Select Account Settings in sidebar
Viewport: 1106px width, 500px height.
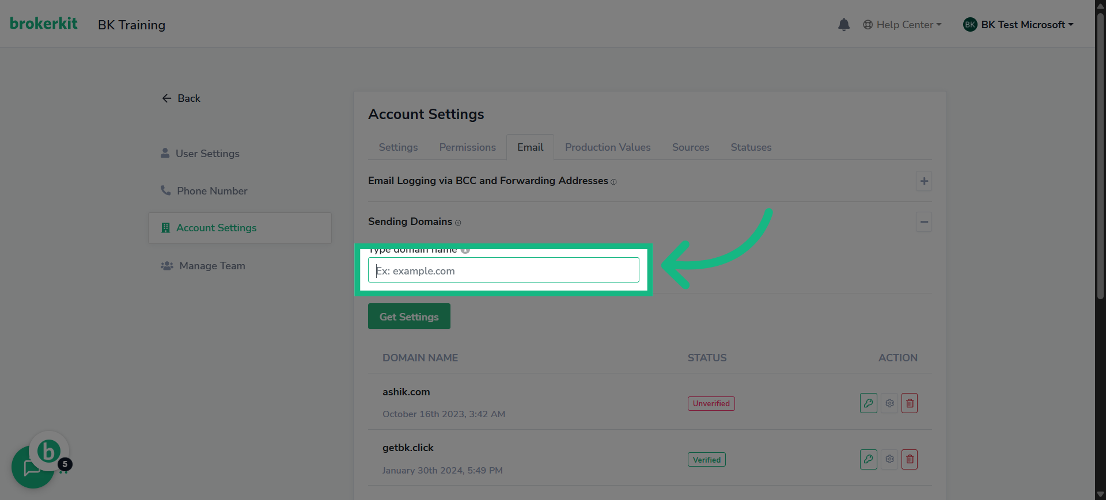point(240,228)
